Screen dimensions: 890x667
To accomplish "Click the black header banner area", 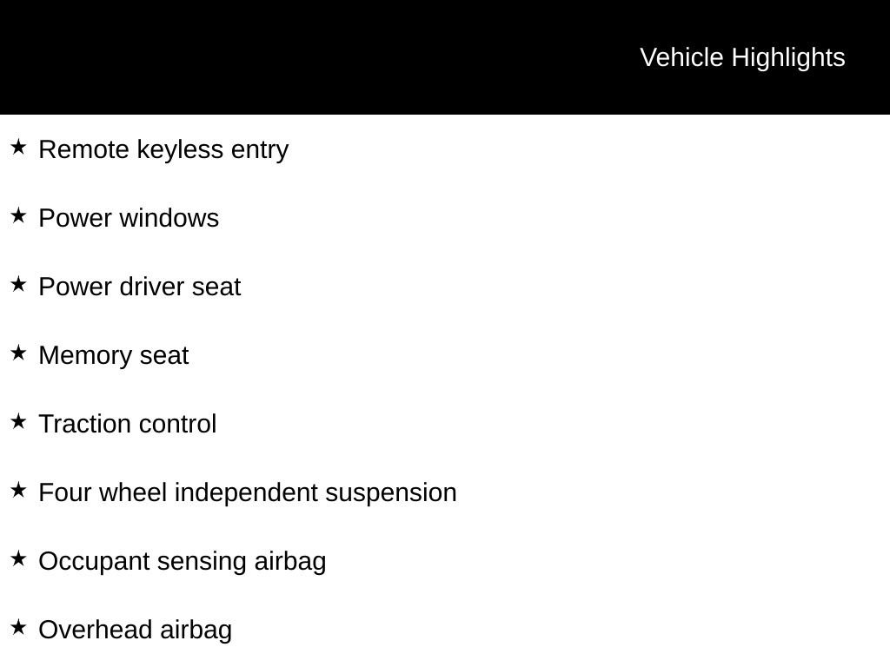I will [x=445, y=57].
